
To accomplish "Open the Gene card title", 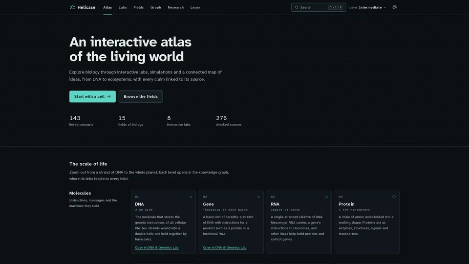I will [208, 204].
